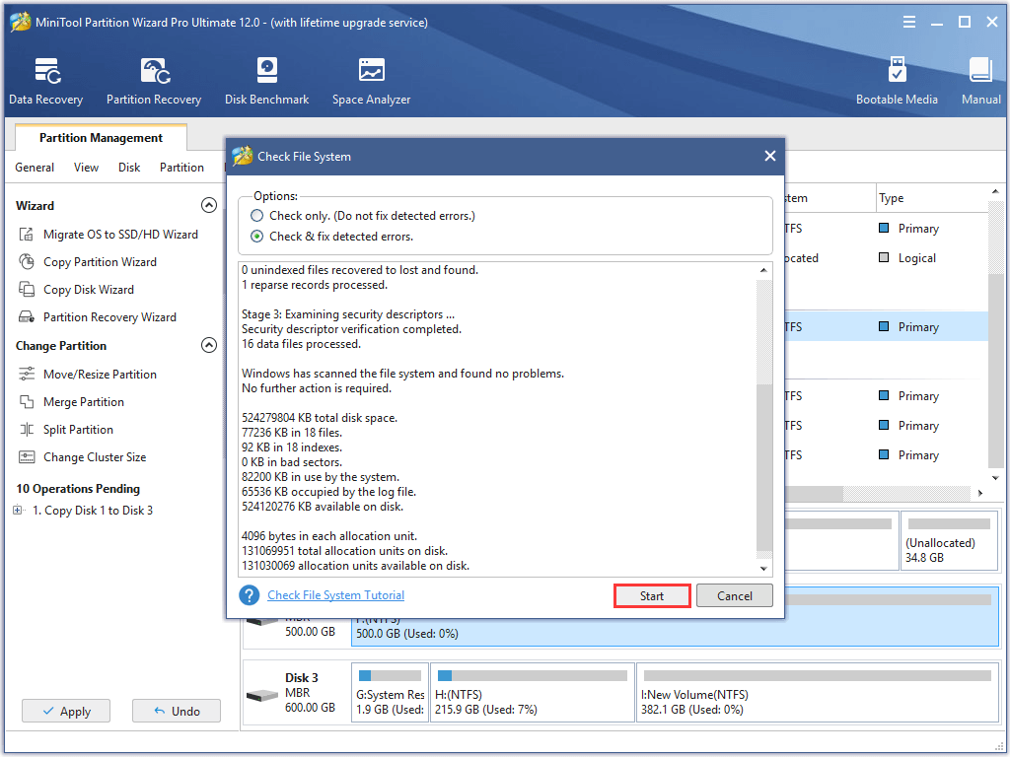1010x757 pixels.
Task: Switch to the Partition Management tab
Action: [100, 137]
